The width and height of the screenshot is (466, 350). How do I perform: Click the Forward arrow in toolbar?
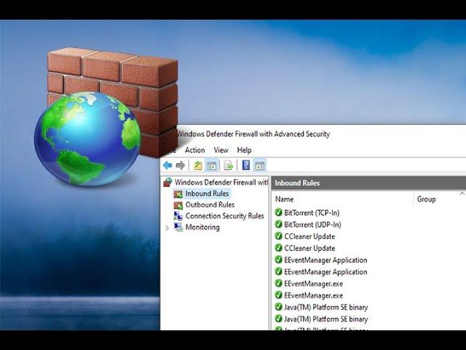181,166
